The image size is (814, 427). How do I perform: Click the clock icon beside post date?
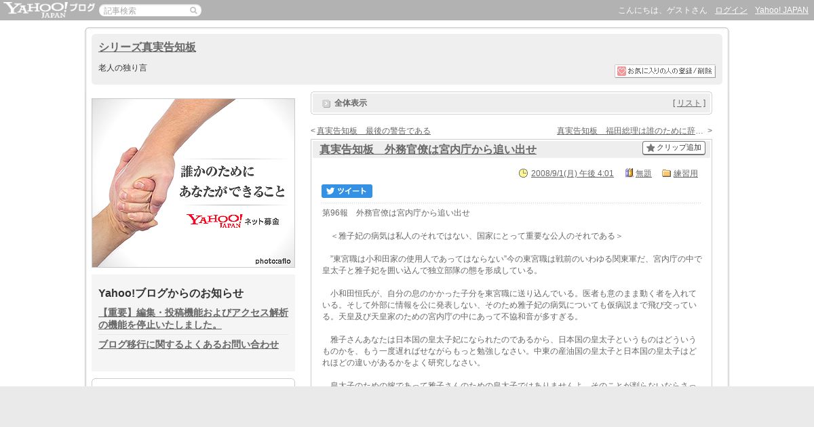click(x=523, y=173)
